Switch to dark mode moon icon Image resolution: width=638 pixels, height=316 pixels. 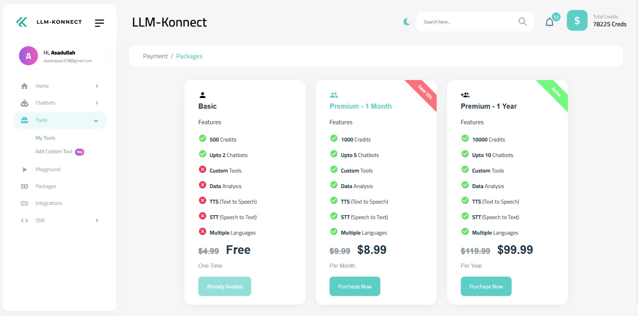tap(406, 22)
